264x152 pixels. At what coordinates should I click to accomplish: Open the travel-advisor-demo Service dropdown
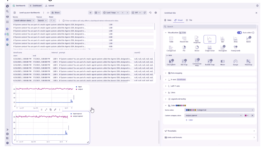tap(24, 20)
